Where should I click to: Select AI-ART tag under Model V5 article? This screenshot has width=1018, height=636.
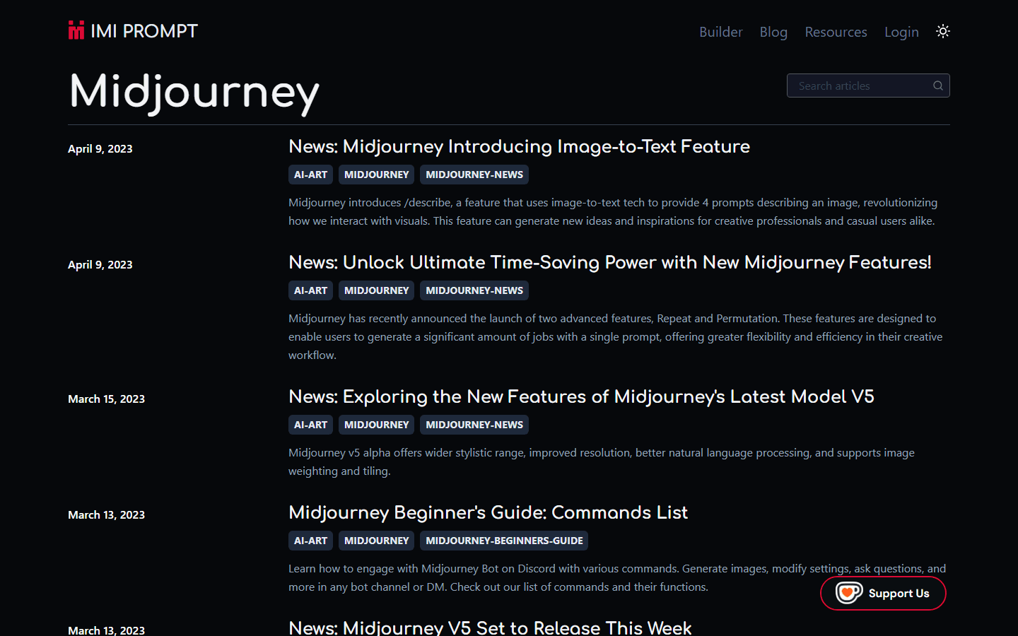(310, 425)
